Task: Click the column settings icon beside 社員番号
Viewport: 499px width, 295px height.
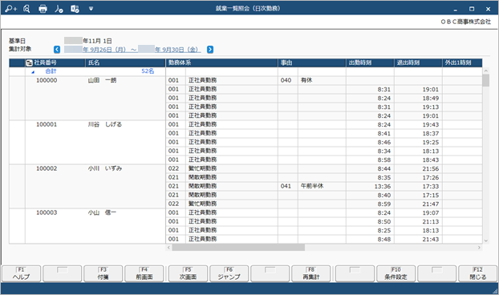Action: click(29, 63)
